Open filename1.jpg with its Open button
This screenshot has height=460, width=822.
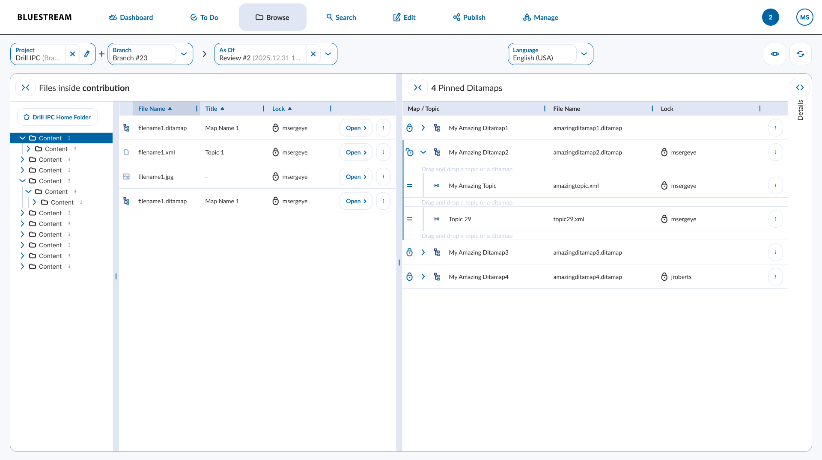356,177
